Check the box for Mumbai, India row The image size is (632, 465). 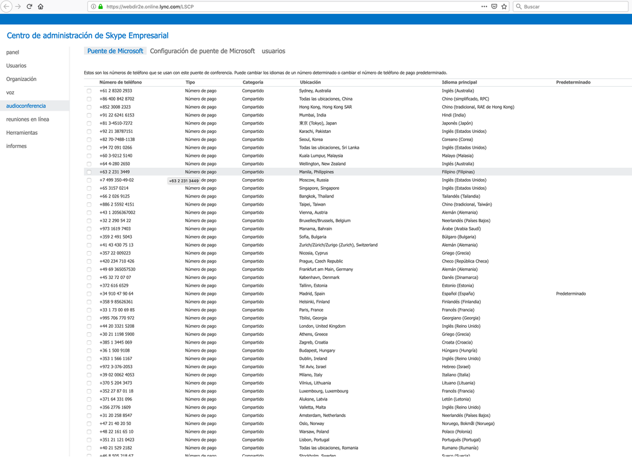pos(89,115)
